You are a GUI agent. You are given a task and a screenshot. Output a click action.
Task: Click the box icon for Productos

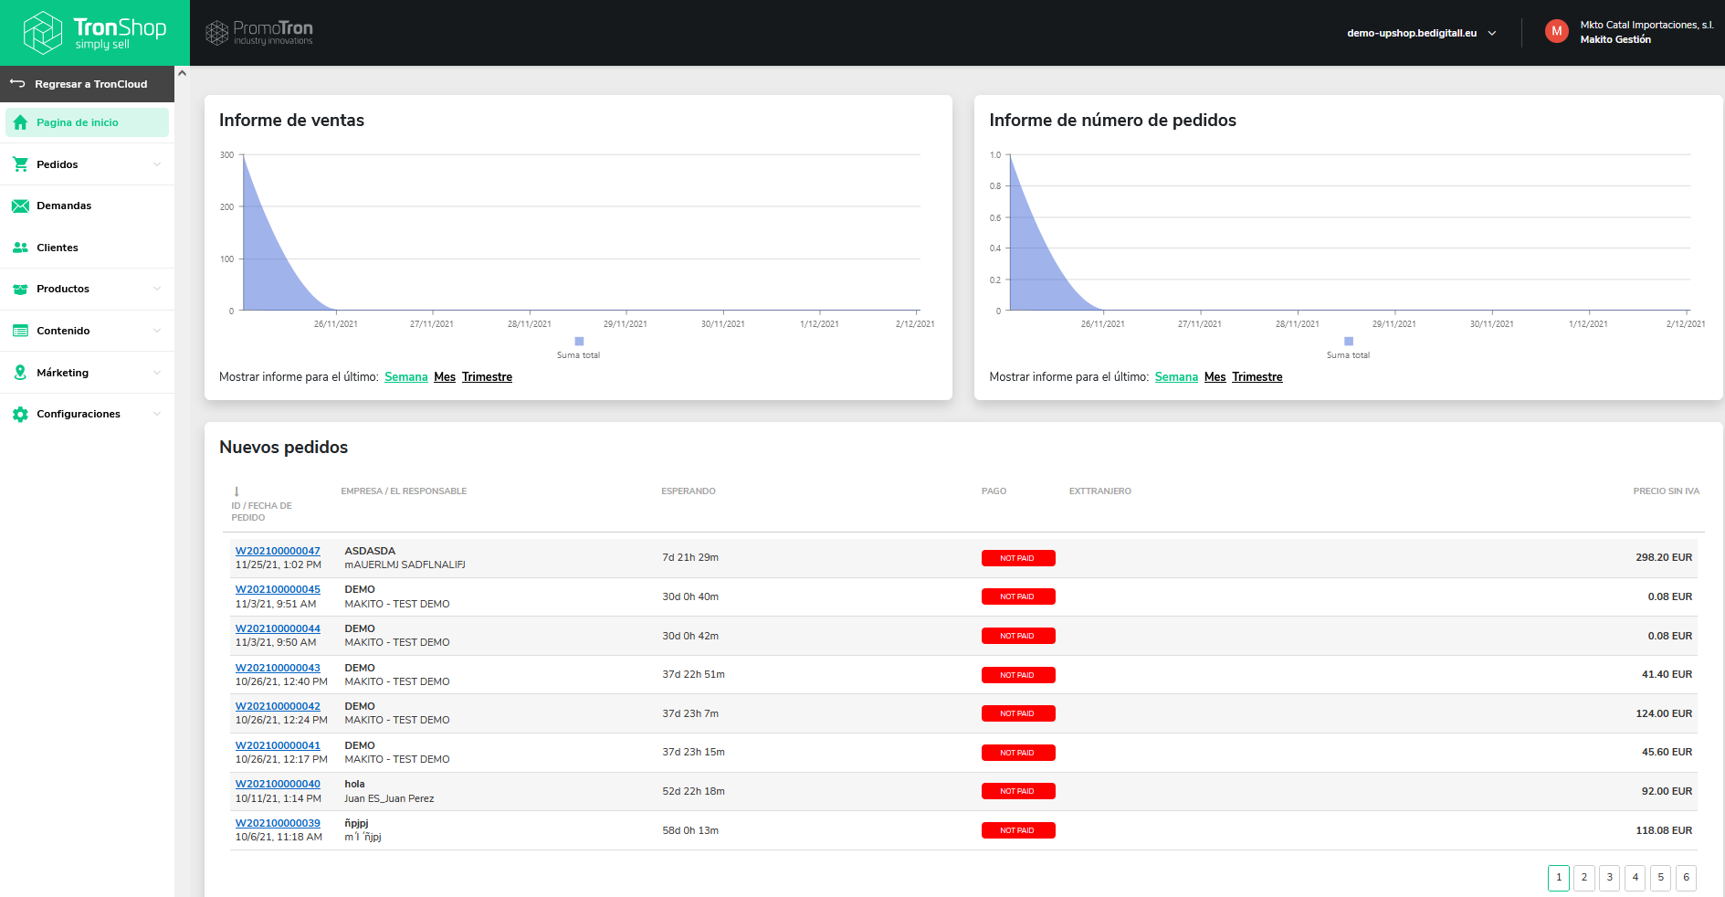coord(20,289)
